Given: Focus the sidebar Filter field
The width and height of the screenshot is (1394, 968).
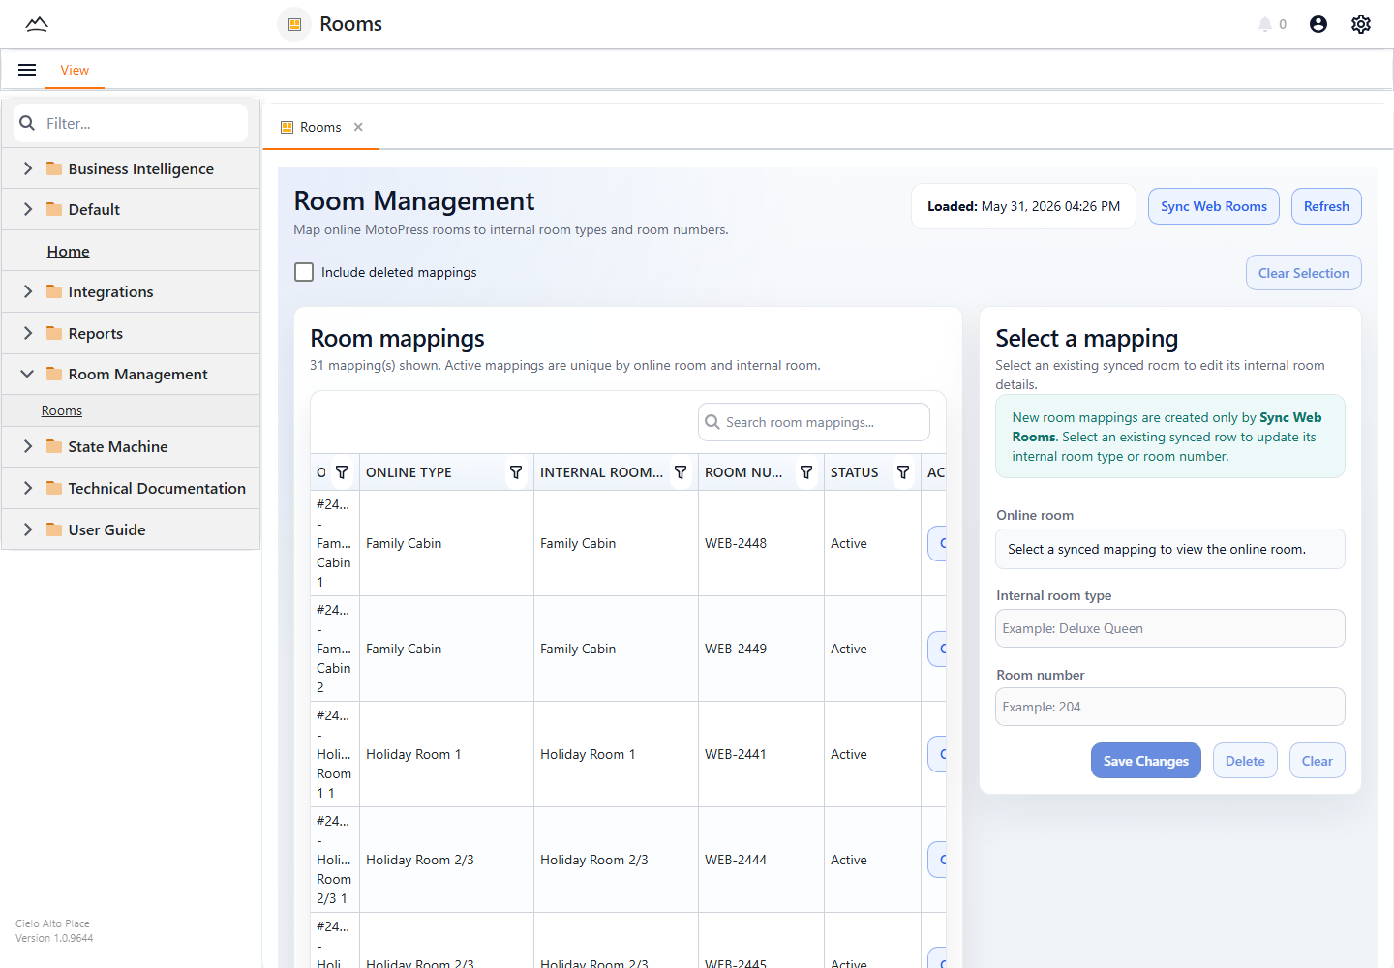Looking at the screenshot, I should coord(131,123).
